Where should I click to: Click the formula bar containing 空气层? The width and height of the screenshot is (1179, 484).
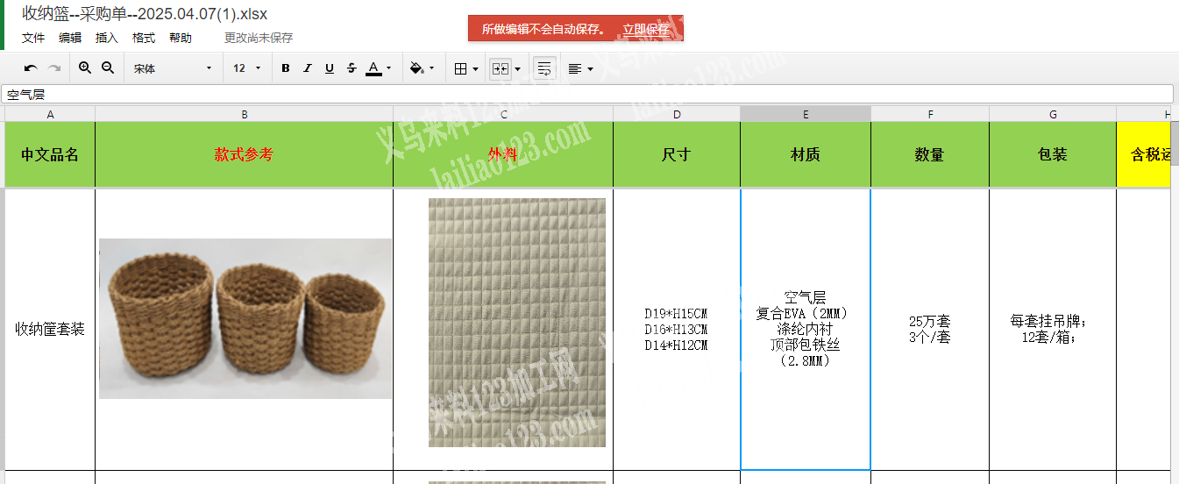click(x=587, y=94)
